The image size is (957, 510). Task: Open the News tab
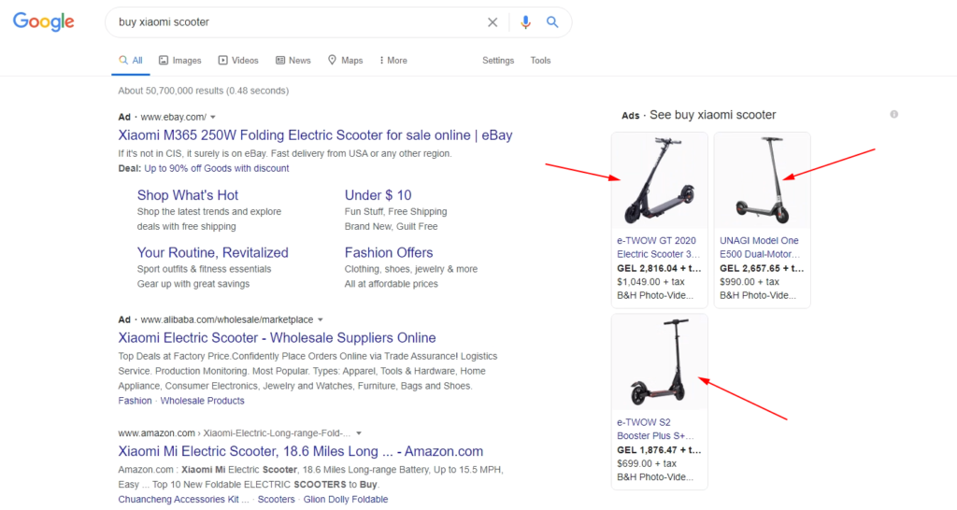(293, 61)
